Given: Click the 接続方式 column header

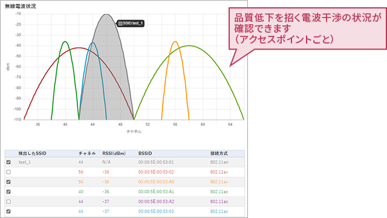Looking at the screenshot, I should (x=219, y=153).
